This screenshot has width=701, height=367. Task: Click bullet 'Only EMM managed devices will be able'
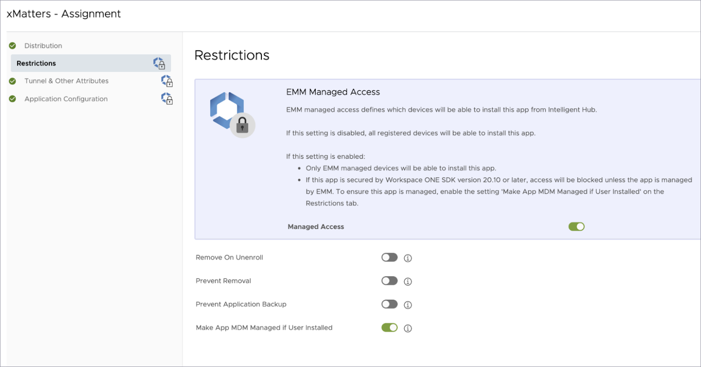pos(401,168)
